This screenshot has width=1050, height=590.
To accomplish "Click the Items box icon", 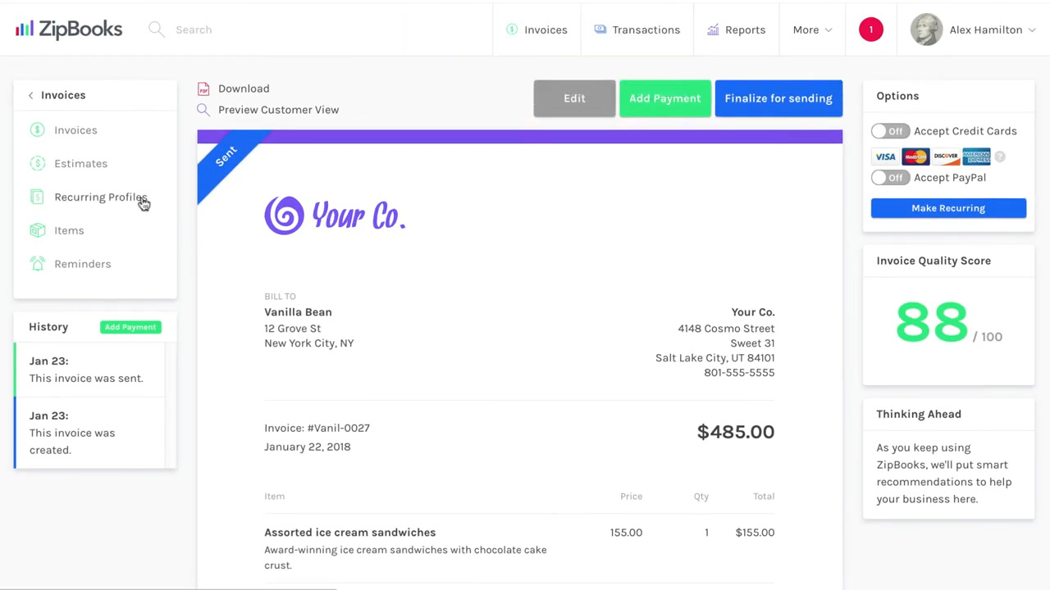I will (37, 230).
